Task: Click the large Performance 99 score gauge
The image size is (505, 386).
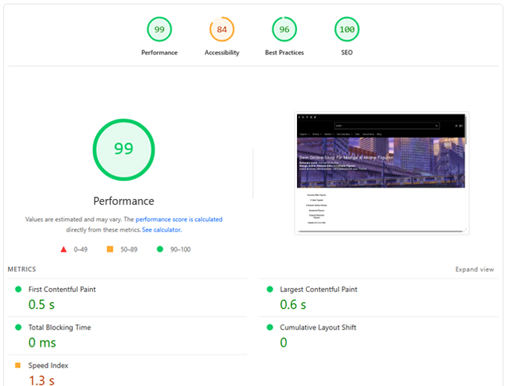Action: (123, 148)
